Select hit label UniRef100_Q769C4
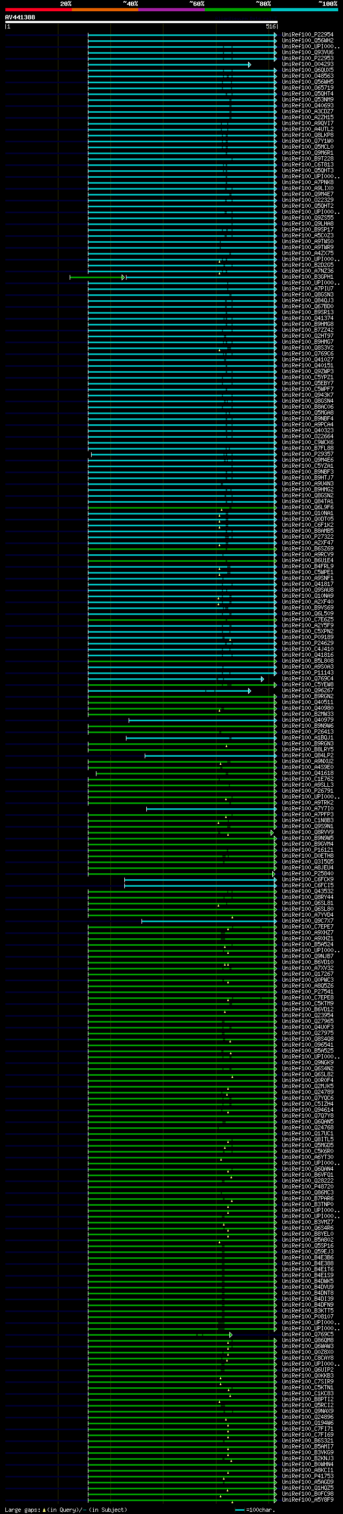Image resolution: width=343 pixels, height=1514 pixels. coord(308,678)
